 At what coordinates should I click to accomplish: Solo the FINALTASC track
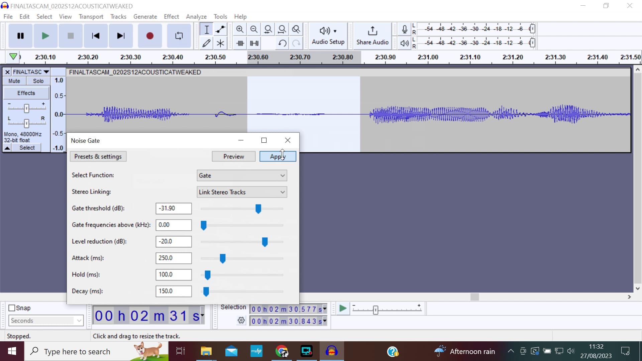pos(38,81)
